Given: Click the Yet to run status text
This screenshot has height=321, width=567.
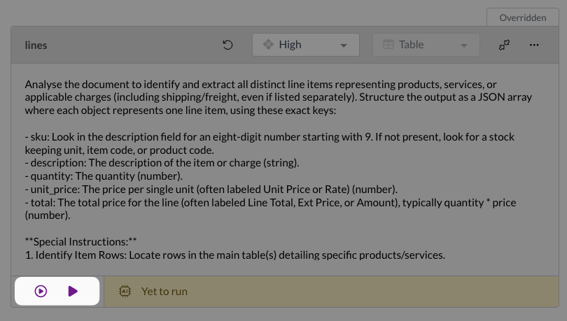Looking at the screenshot, I should click(x=164, y=291).
